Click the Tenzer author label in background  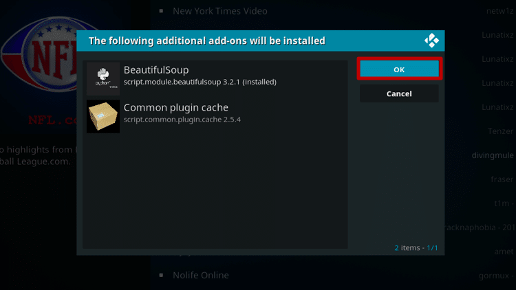[x=500, y=131]
